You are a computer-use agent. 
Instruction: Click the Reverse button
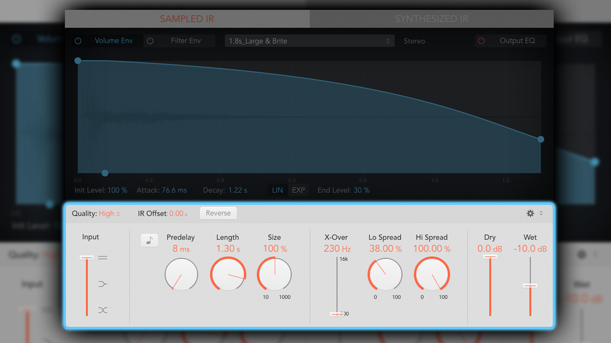(218, 213)
